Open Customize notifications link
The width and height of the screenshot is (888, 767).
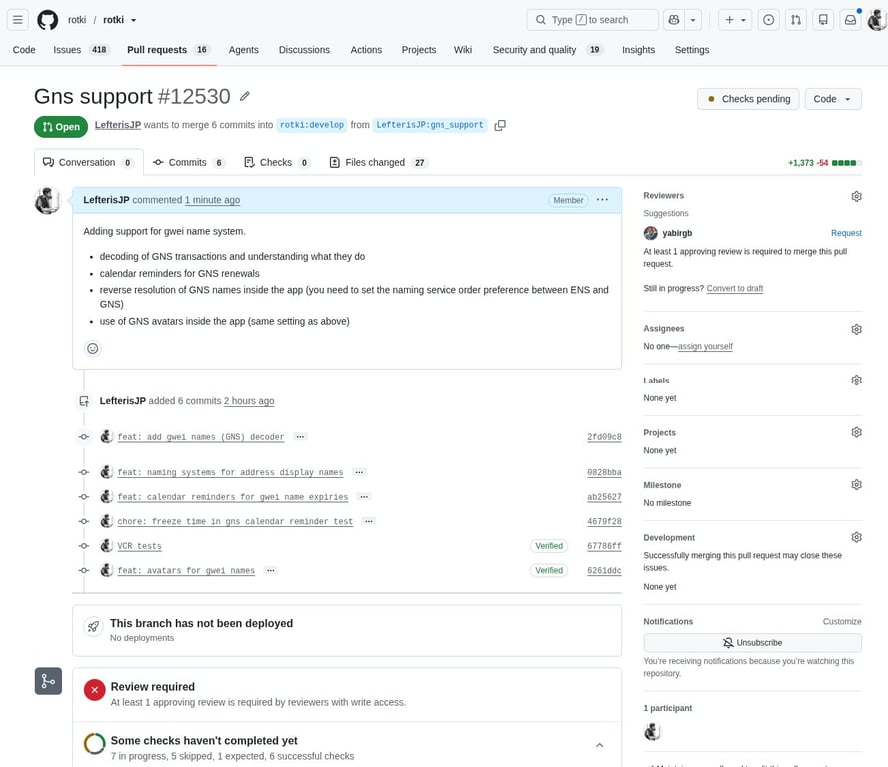(842, 621)
